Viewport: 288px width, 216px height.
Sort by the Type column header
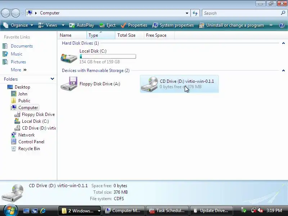pos(101,35)
